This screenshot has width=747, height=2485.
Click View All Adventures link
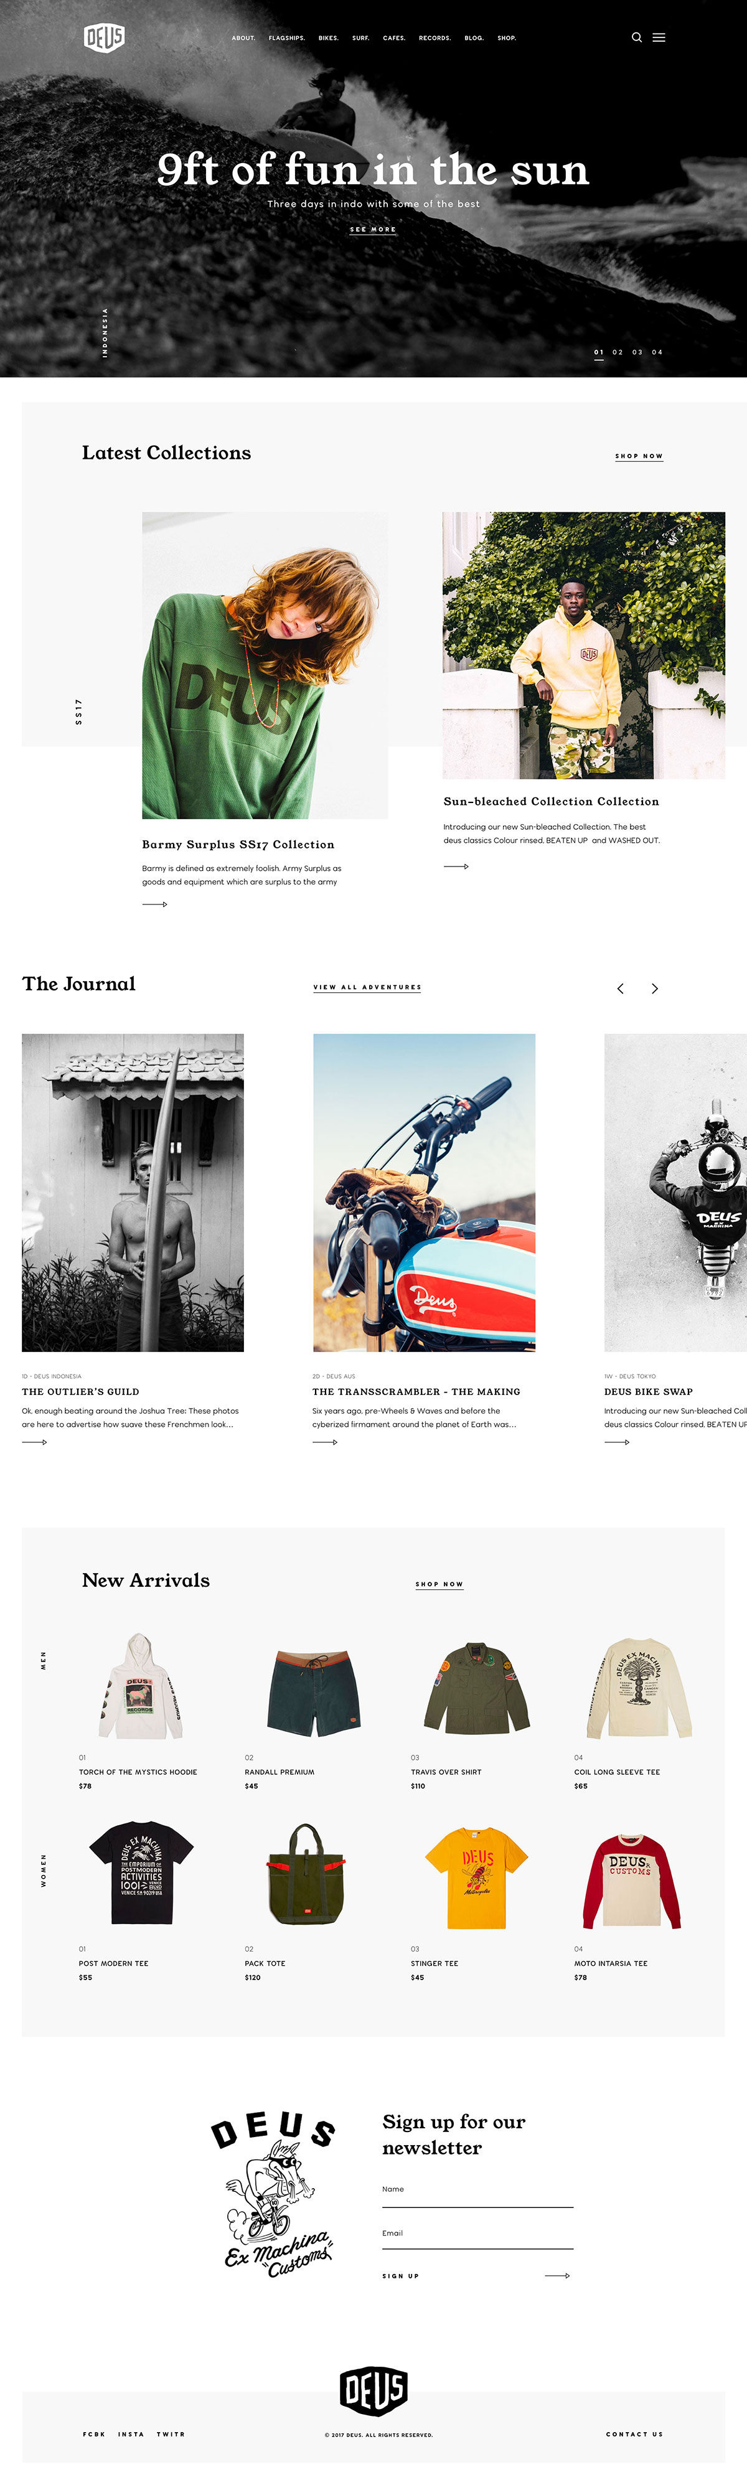tap(367, 988)
